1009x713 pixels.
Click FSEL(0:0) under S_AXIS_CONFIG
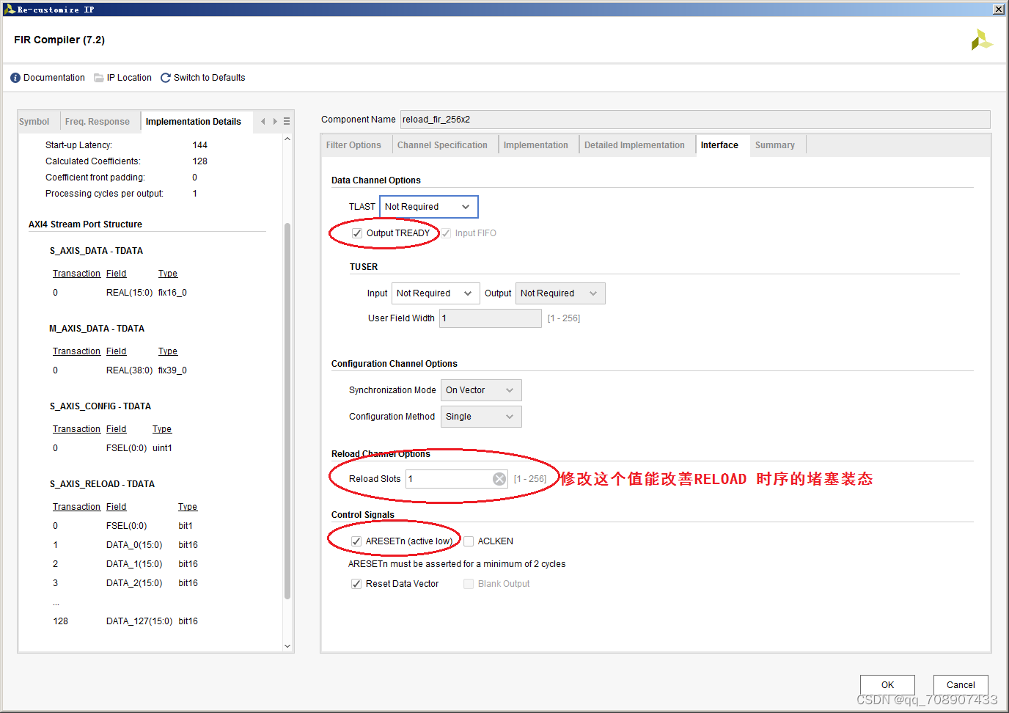click(126, 448)
